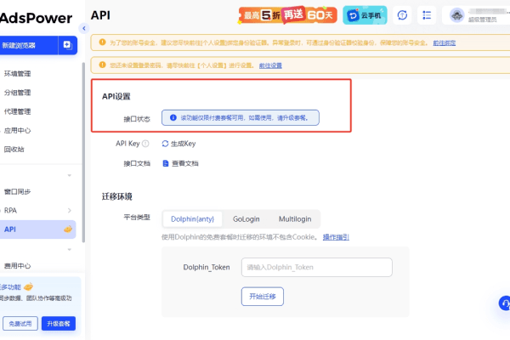Open the 查看文档 link
This screenshot has width=510, height=340.
184,163
